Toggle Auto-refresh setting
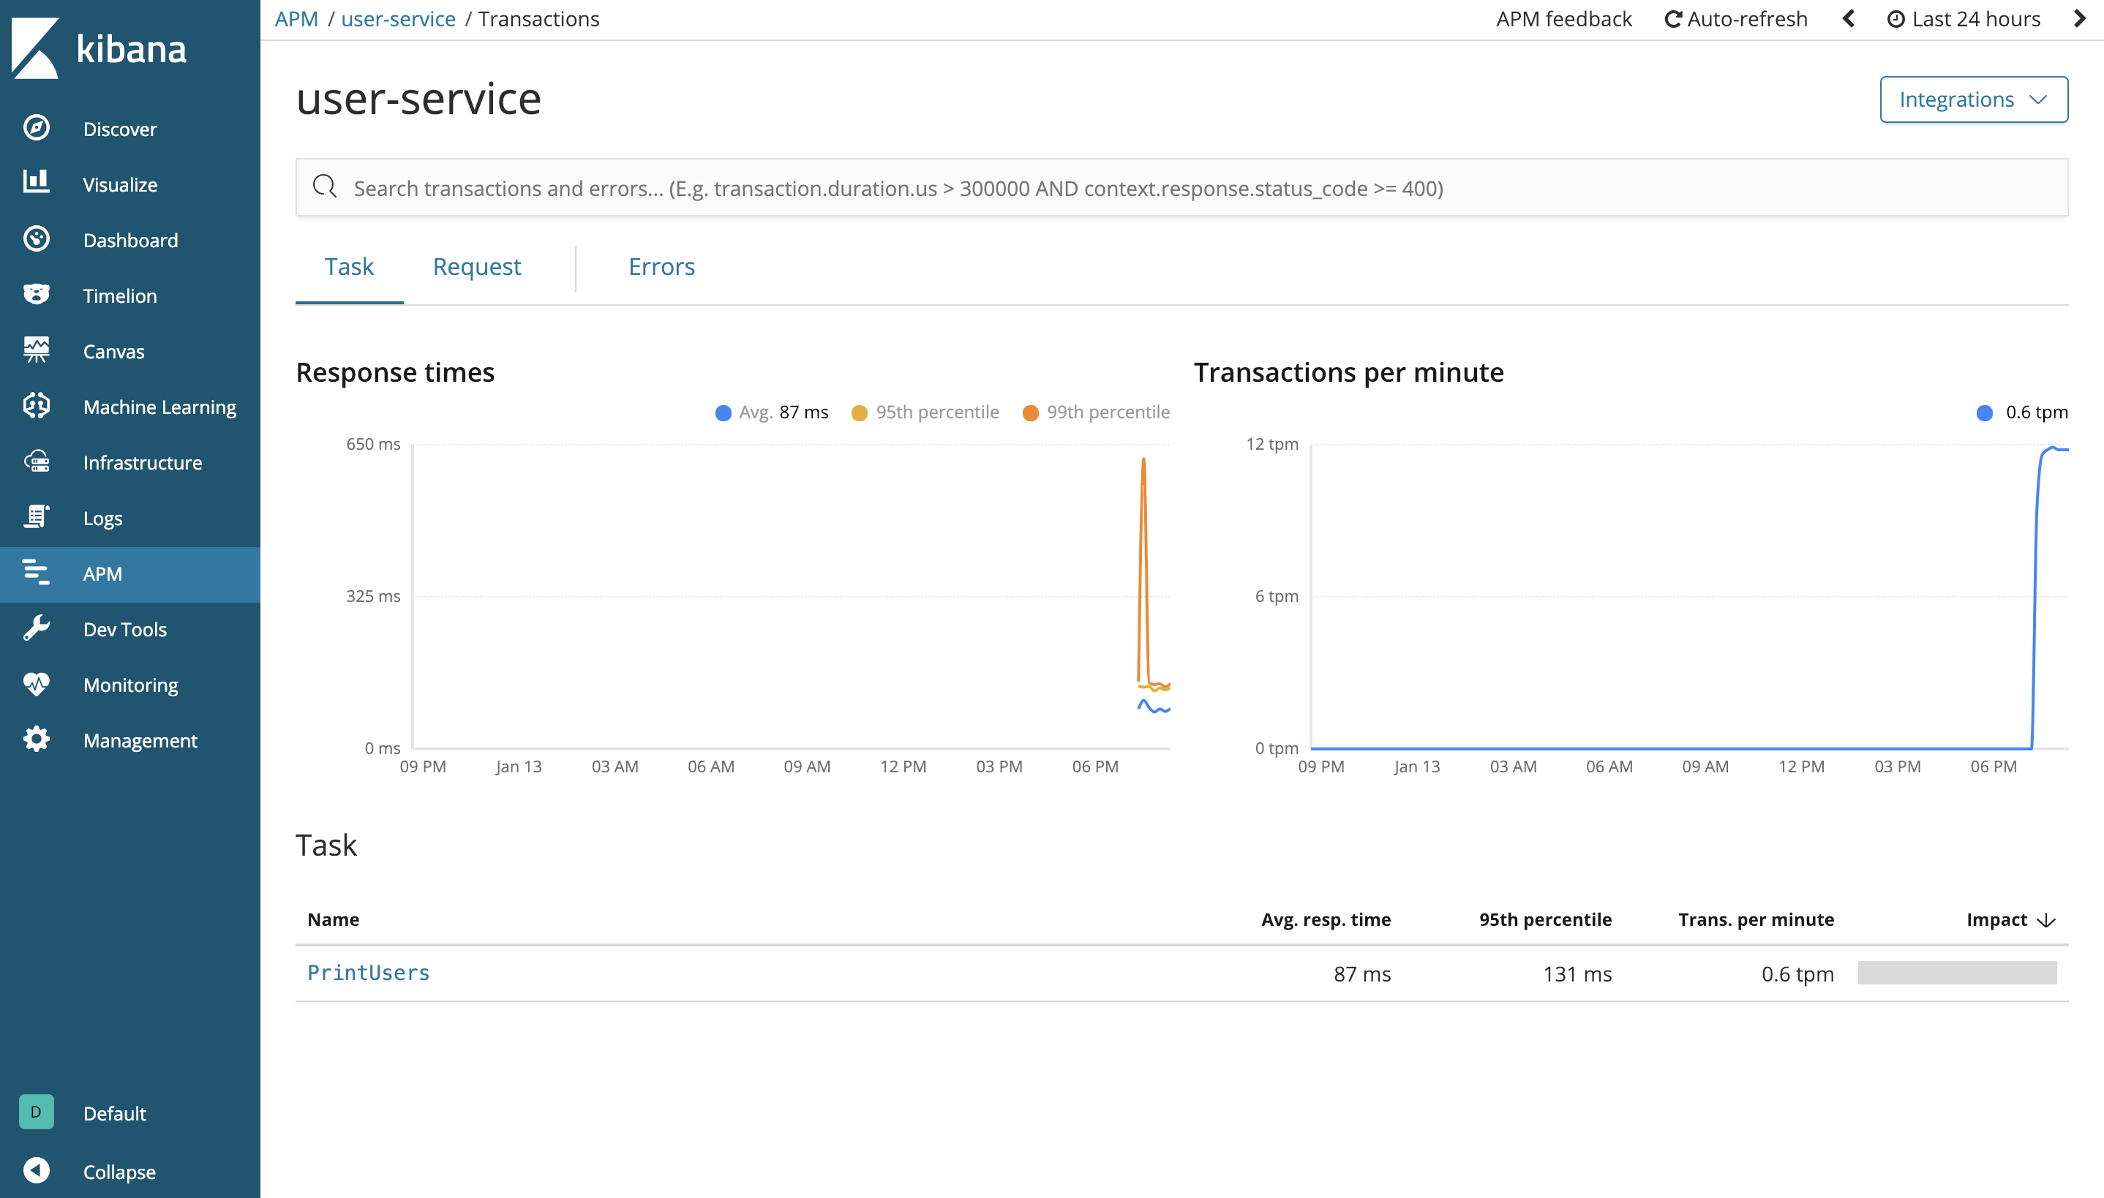2104x1198 pixels. [1735, 19]
